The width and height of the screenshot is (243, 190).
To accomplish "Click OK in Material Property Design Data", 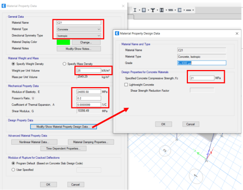I will pyautogui.click(x=164, y=124).
